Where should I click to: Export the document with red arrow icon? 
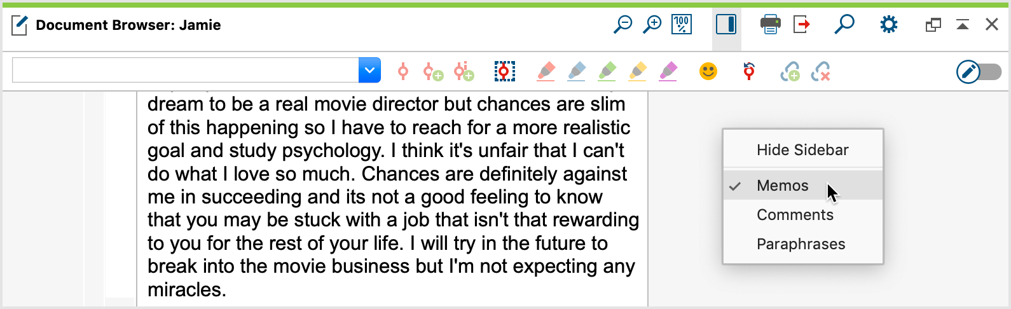pyautogui.click(x=802, y=25)
